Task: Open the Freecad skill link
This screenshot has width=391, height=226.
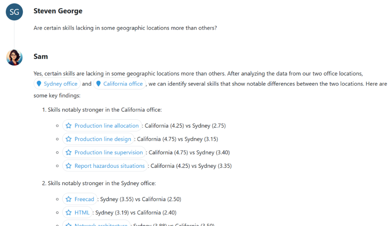Action: coord(84,199)
